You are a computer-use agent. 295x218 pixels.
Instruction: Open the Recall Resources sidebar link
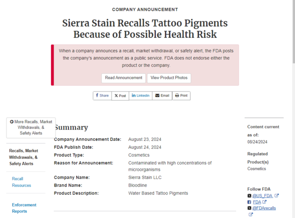[x=22, y=182]
